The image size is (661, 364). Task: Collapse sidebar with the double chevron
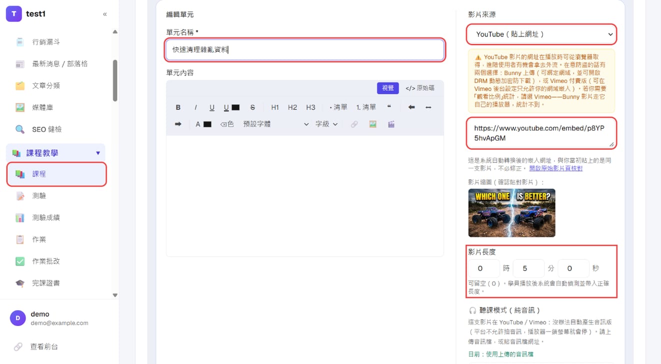point(104,14)
